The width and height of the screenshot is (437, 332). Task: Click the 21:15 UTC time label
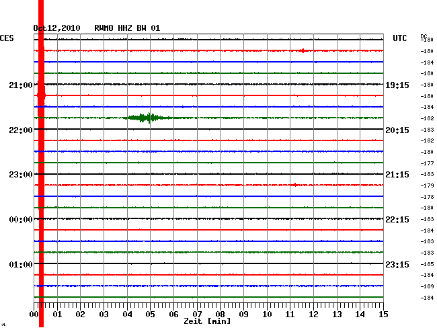(x=397, y=175)
